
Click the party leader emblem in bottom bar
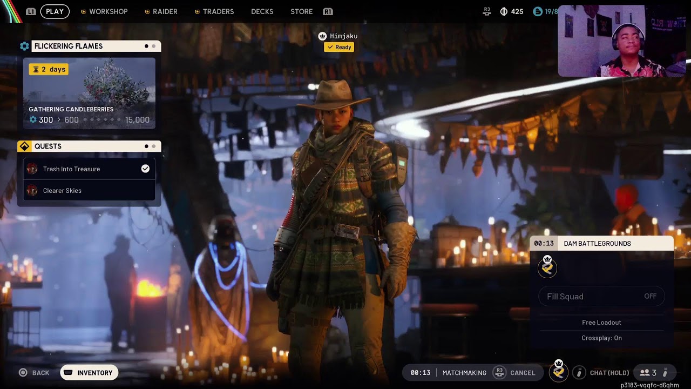click(x=559, y=372)
